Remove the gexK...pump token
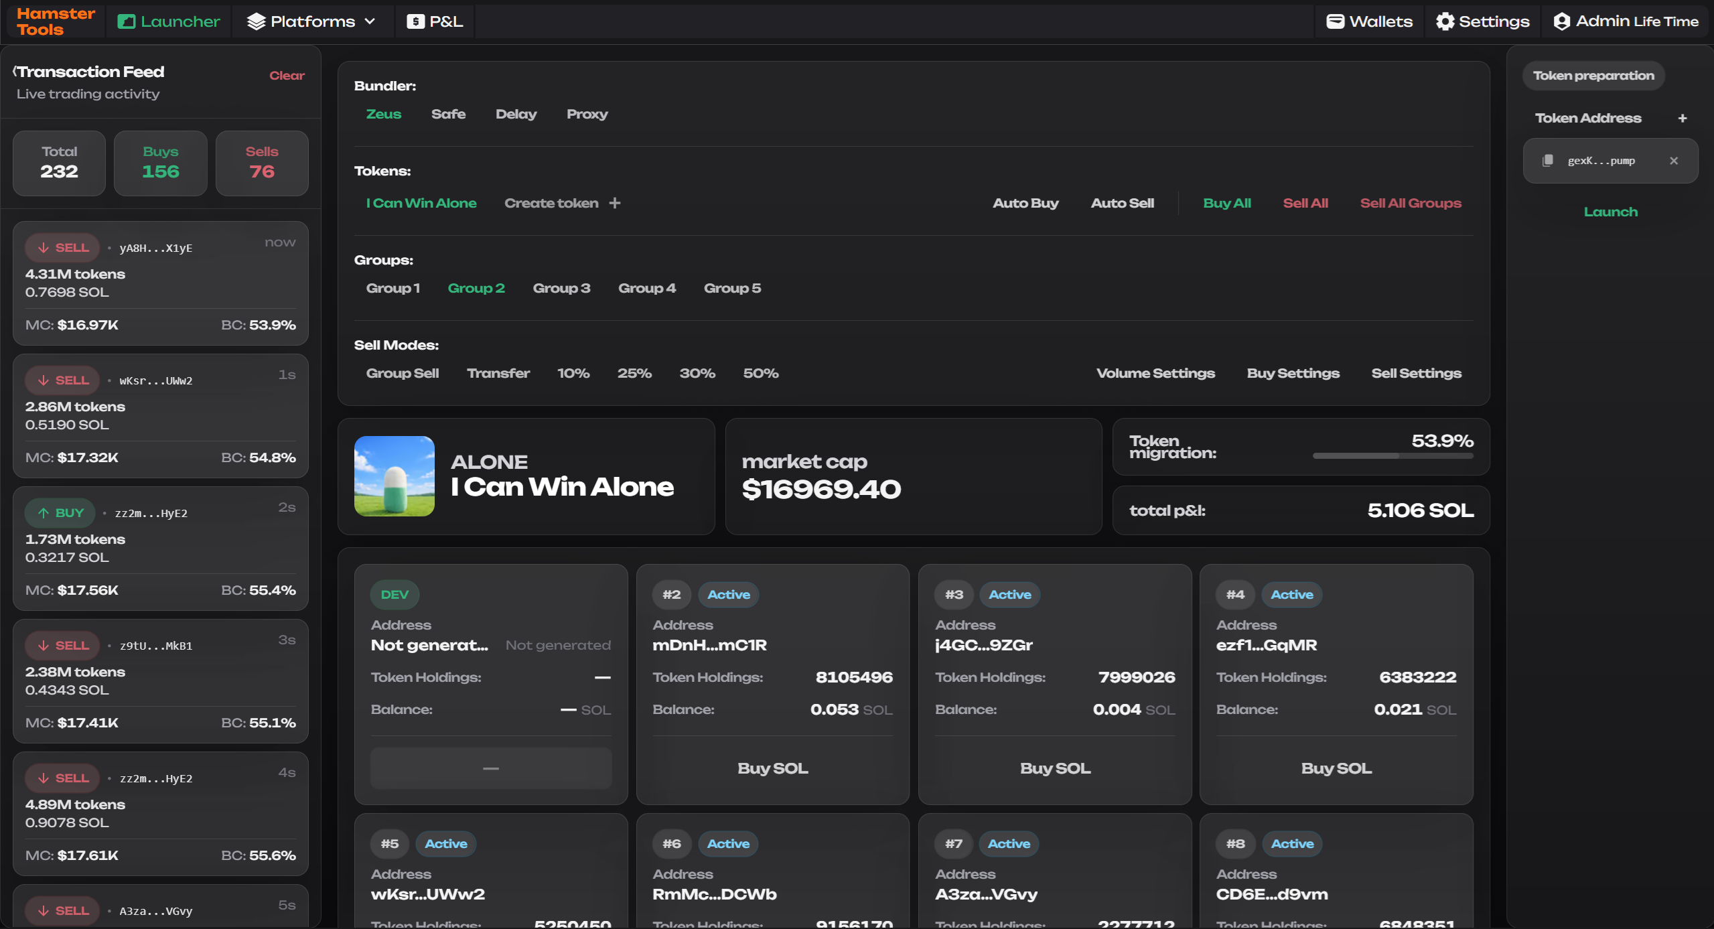The image size is (1714, 929). click(1672, 160)
